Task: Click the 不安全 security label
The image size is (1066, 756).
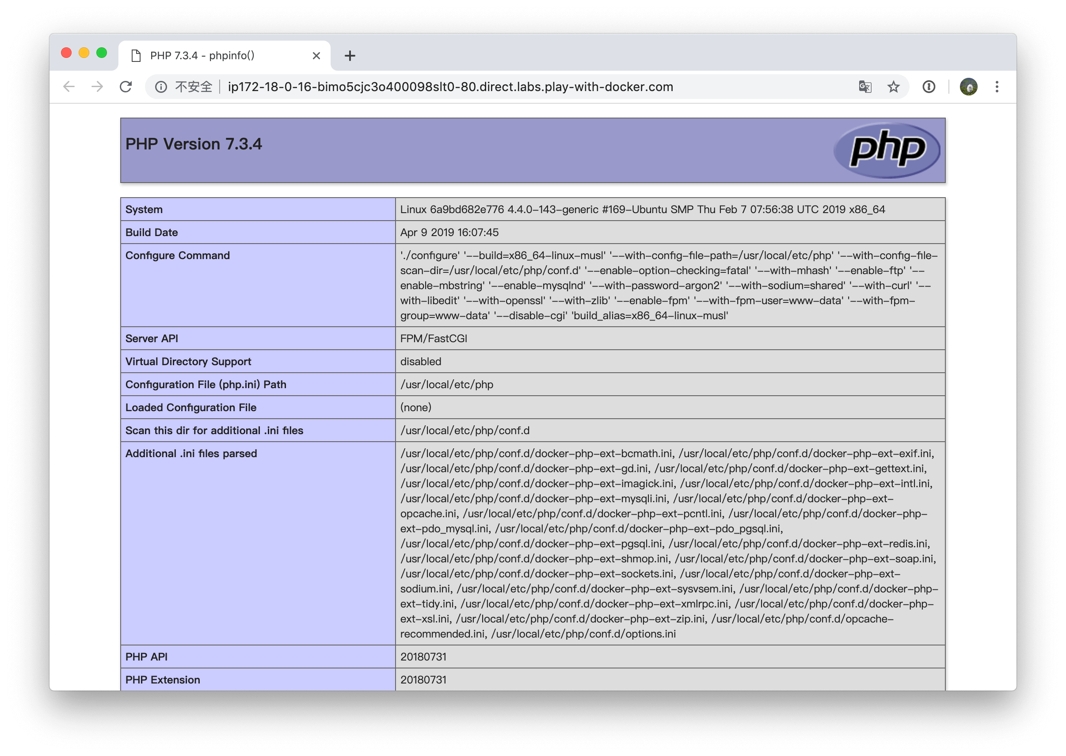Action: click(194, 87)
